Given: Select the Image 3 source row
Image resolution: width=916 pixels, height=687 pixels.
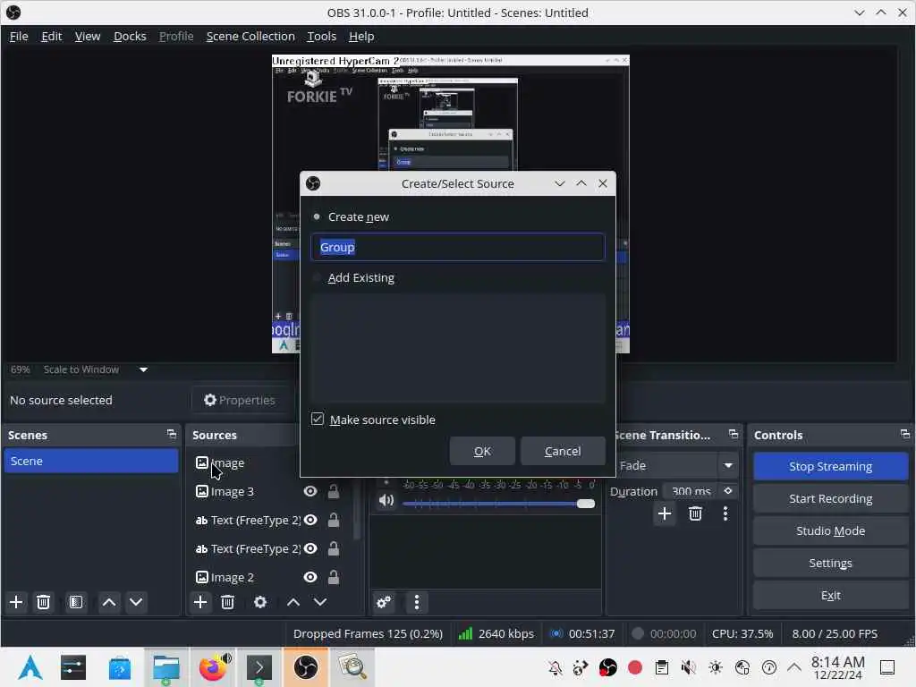Looking at the screenshot, I should pos(268,491).
